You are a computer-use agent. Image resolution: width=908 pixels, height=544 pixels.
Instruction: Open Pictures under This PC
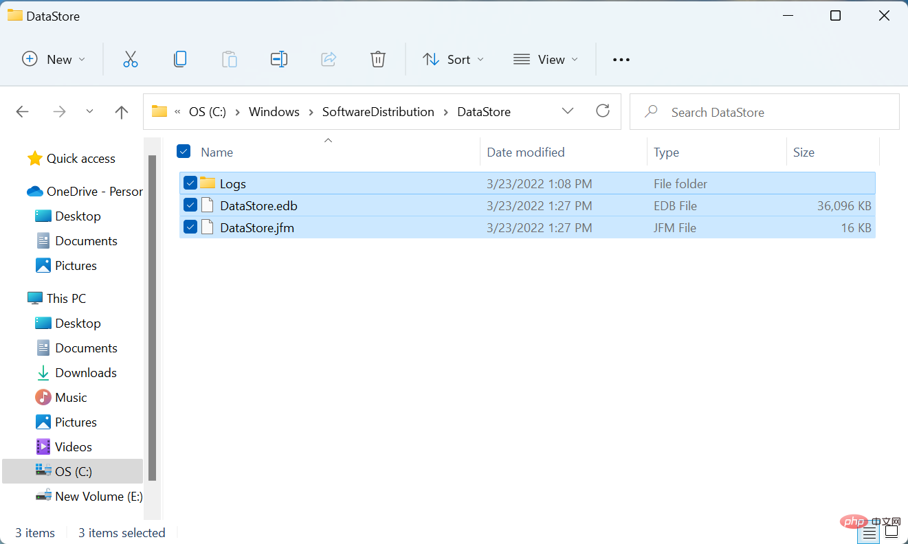(65, 422)
